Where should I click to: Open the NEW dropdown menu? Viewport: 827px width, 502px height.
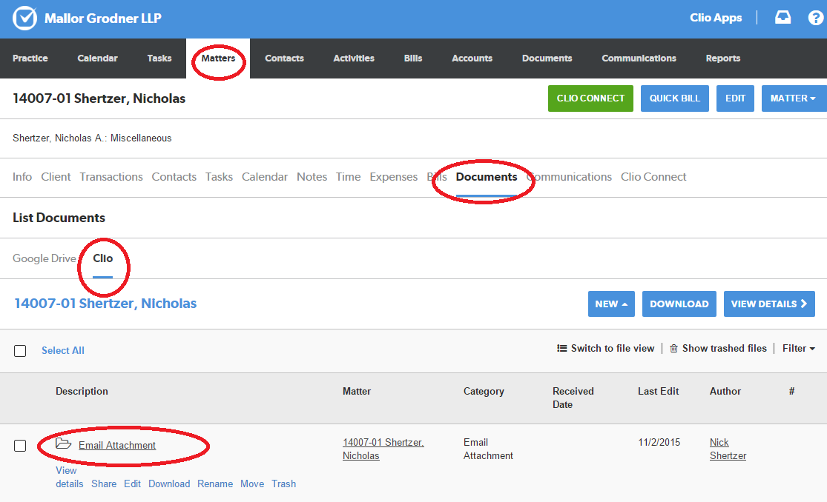pyautogui.click(x=611, y=304)
